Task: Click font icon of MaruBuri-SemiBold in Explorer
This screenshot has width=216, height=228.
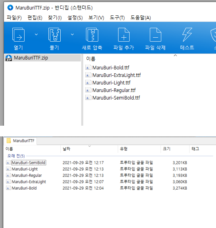Action: click(x=8, y=163)
